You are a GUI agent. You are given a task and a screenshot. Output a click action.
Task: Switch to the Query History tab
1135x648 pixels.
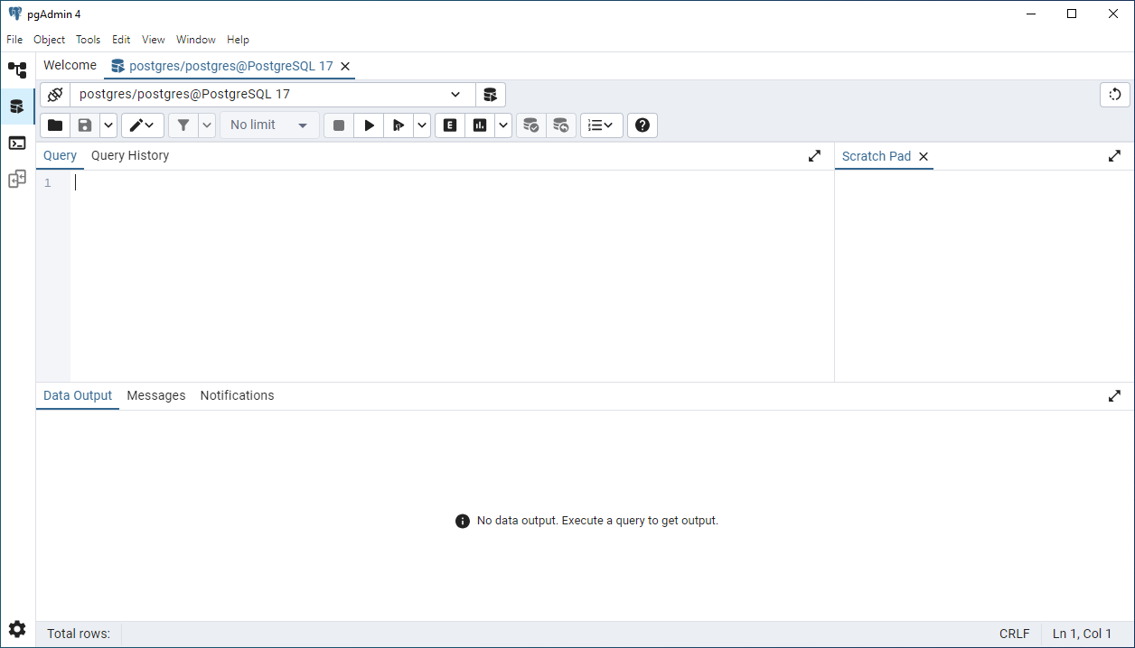(130, 155)
